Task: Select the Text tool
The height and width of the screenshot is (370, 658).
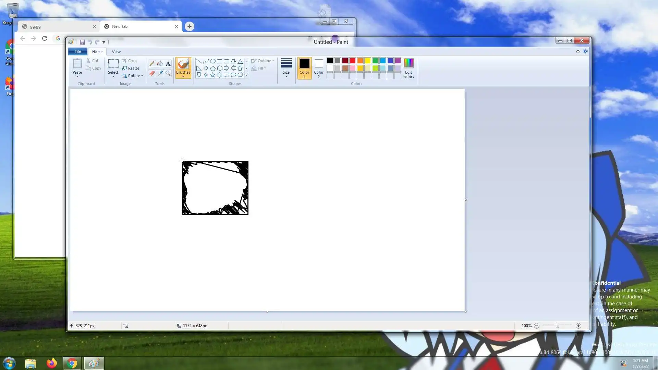Action: [x=168, y=63]
